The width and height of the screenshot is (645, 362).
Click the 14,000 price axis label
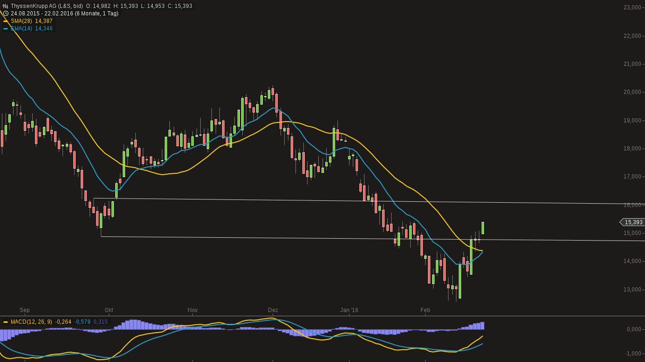(x=632, y=261)
